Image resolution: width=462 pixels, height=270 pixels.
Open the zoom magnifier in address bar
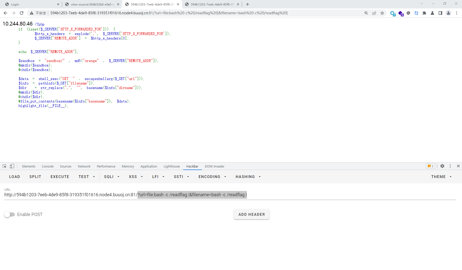pos(366,13)
